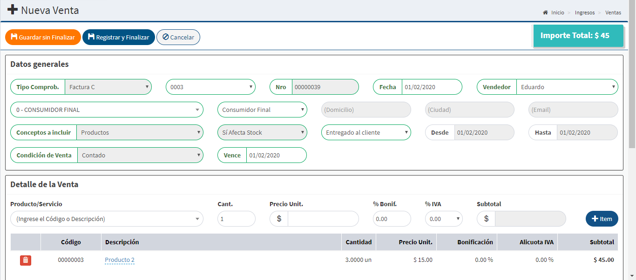Screen dimensions: 636x280
Task: Click the red trash icon for Producto 2
Action: 26,260
